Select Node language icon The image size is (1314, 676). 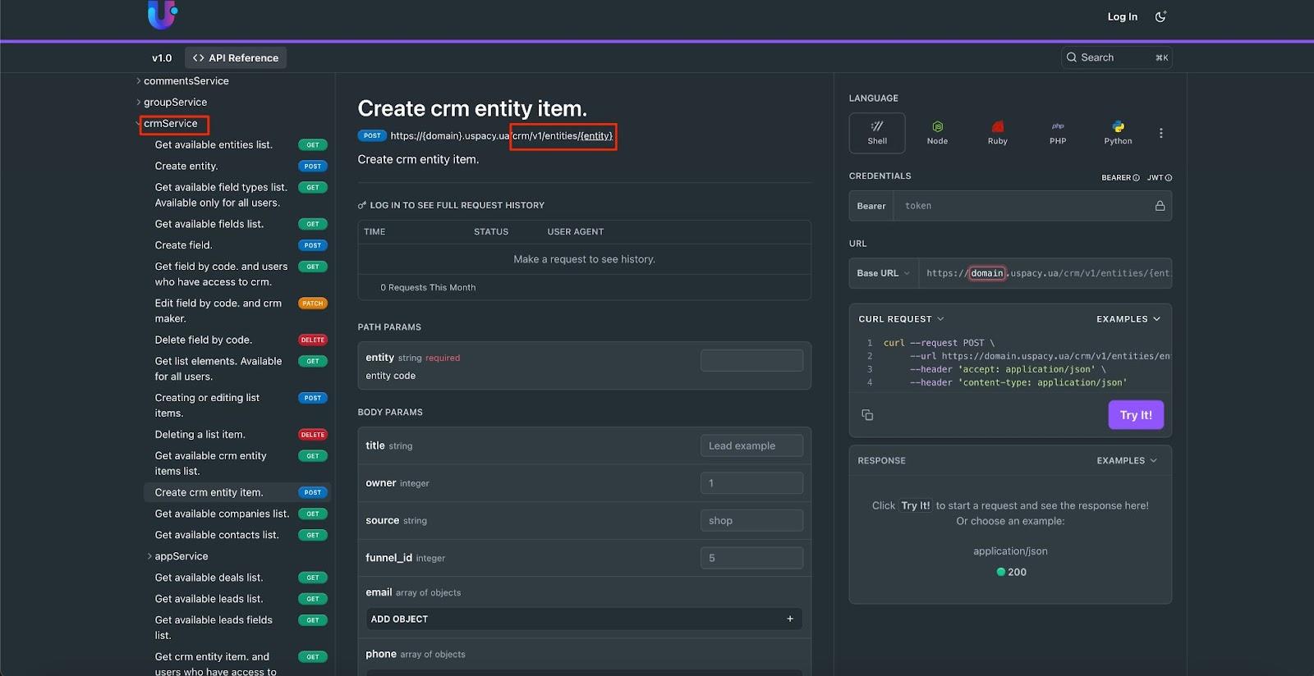(x=937, y=132)
